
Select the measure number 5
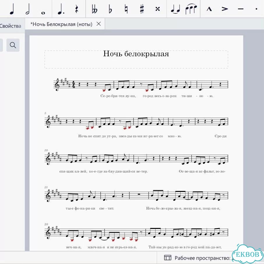coord(45,113)
